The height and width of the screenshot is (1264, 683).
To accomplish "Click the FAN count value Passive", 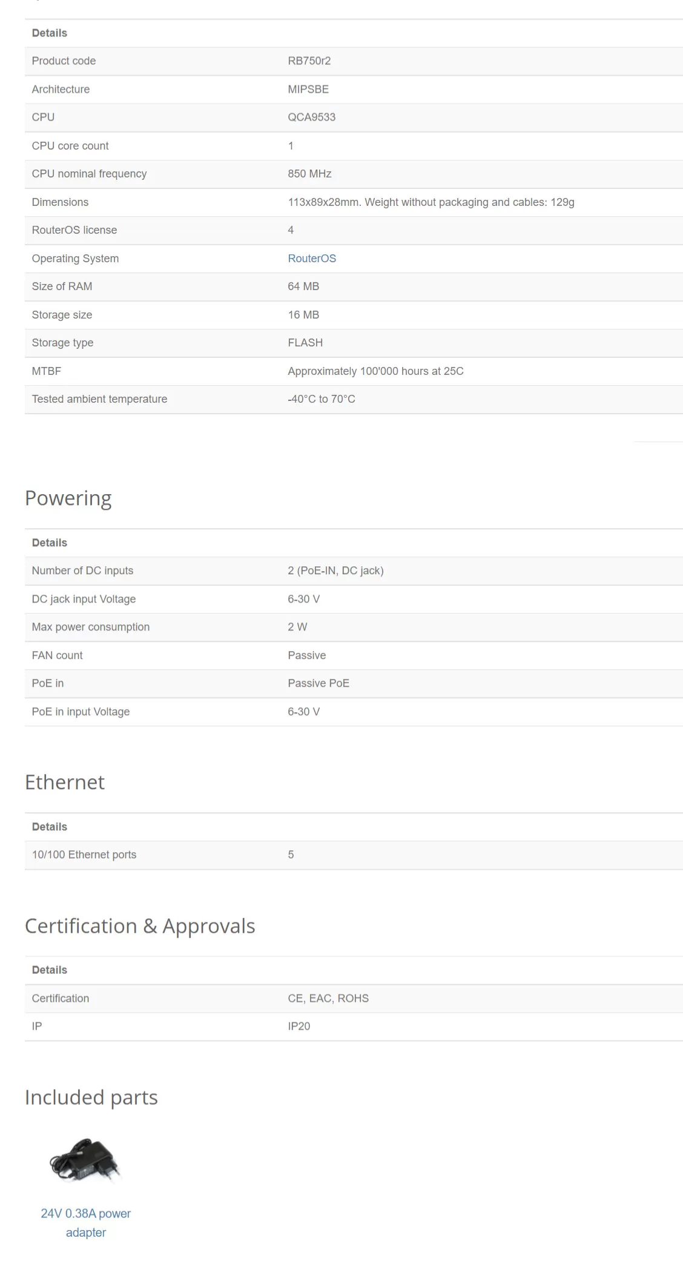I will (306, 655).
